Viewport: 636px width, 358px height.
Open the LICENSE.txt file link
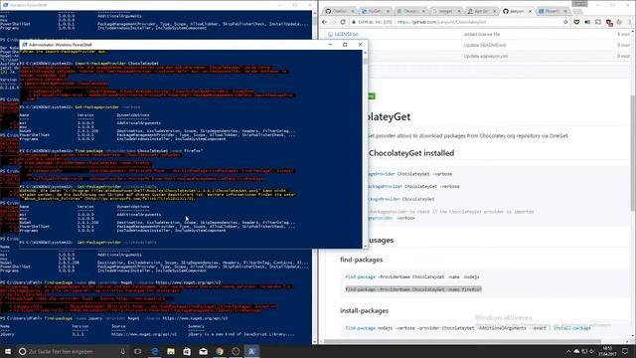346,34
